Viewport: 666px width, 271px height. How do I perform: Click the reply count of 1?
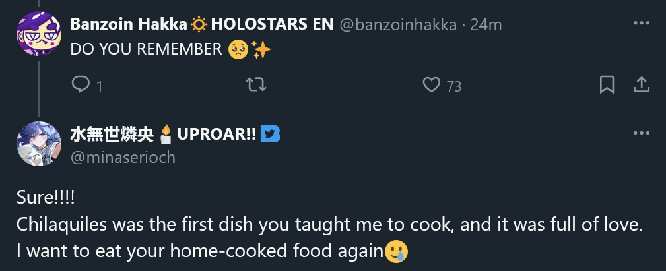pyautogui.click(x=99, y=86)
